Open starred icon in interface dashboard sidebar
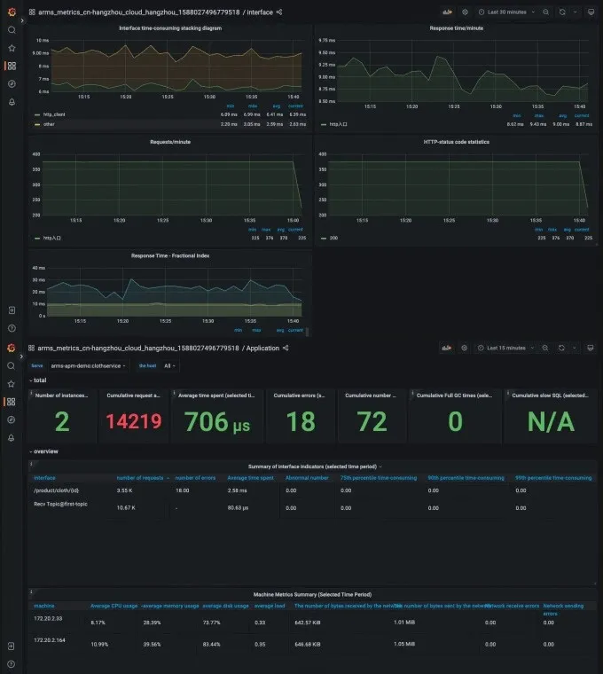 (12, 48)
